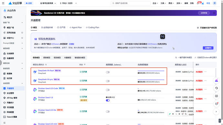223x125 pixels.
Task: Expand the Prompt 实验室 sidebar section
Action: (x=13, y=43)
